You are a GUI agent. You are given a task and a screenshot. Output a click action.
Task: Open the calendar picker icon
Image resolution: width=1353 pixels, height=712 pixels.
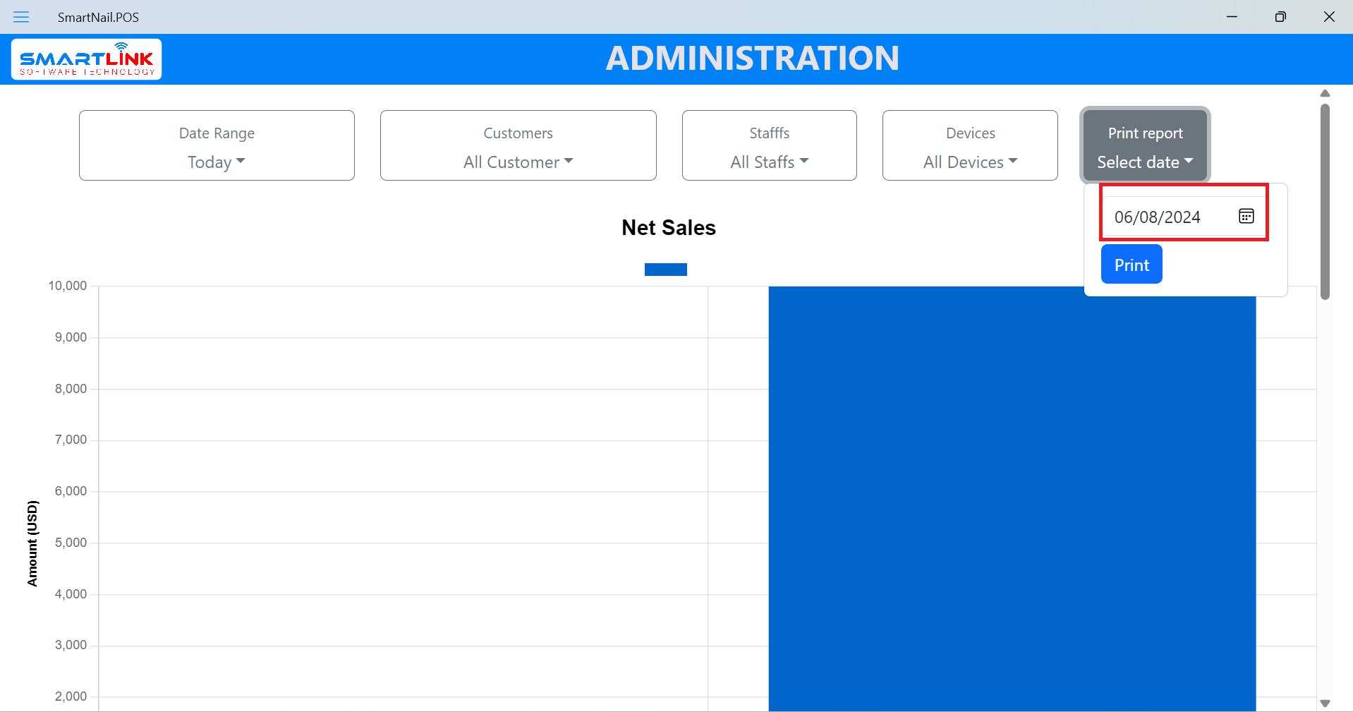tap(1246, 217)
